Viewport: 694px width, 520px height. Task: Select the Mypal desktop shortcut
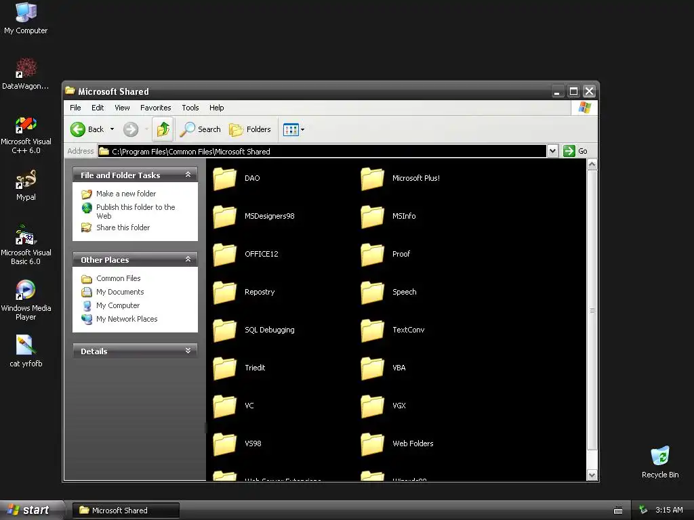pos(26,186)
